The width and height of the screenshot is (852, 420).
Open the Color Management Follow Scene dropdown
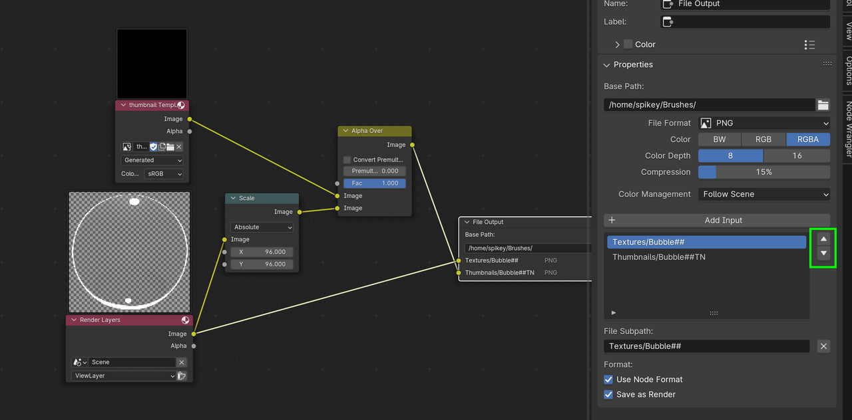pos(763,195)
